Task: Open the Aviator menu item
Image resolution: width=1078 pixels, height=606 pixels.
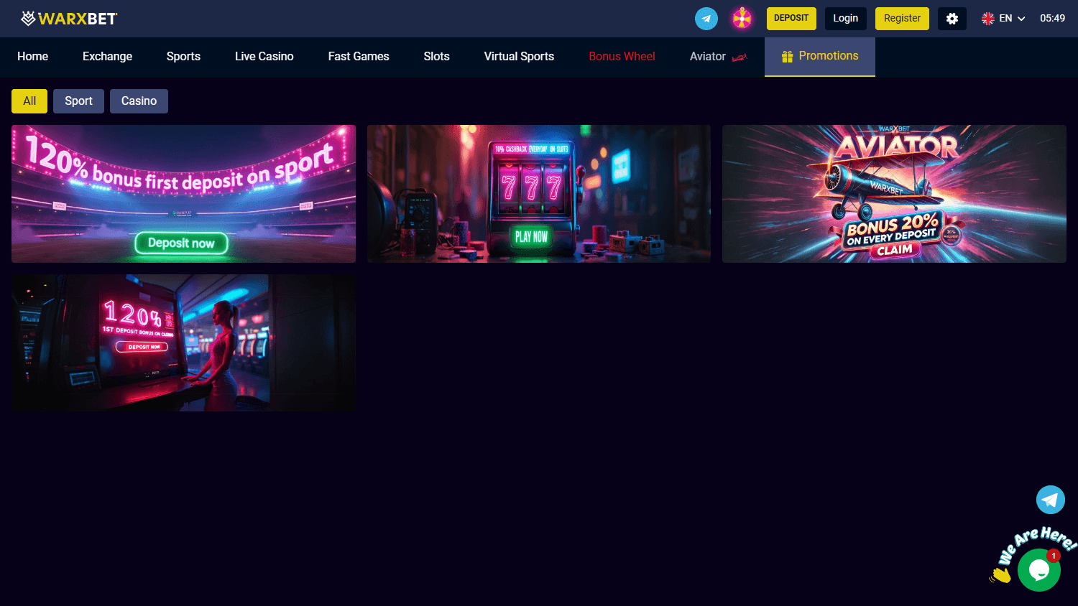Action: 718,57
